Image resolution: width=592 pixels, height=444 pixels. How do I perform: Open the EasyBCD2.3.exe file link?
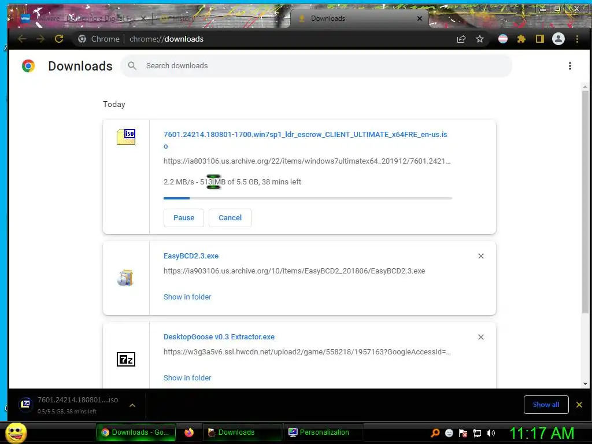(x=191, y=256)
